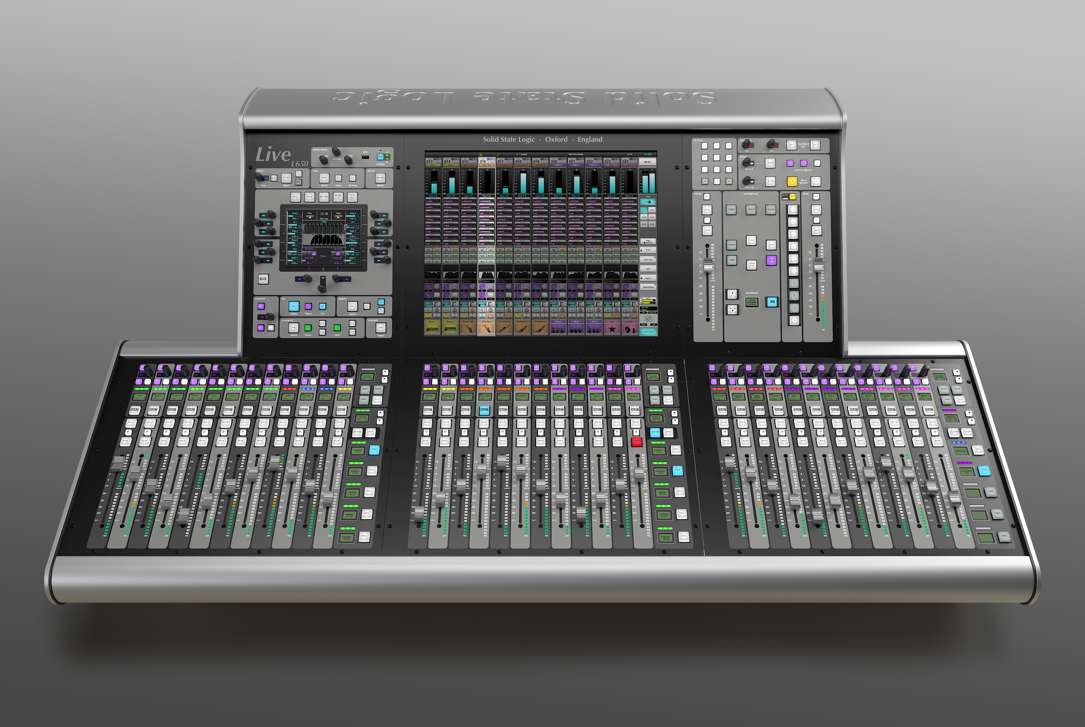Tap the Alto Sax instrument icon
Viewport: 1085px width, 727px height.
[487, 329]
